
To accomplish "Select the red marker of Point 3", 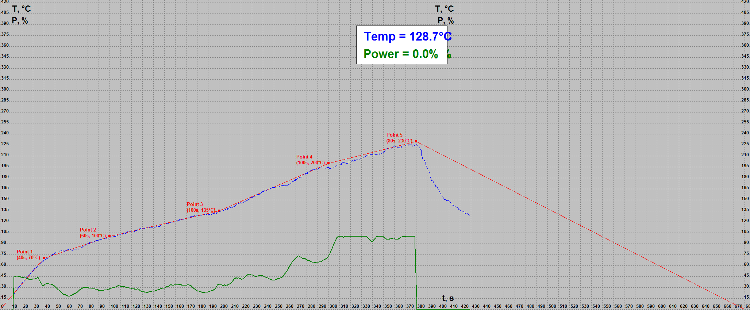I will (219, 211).
